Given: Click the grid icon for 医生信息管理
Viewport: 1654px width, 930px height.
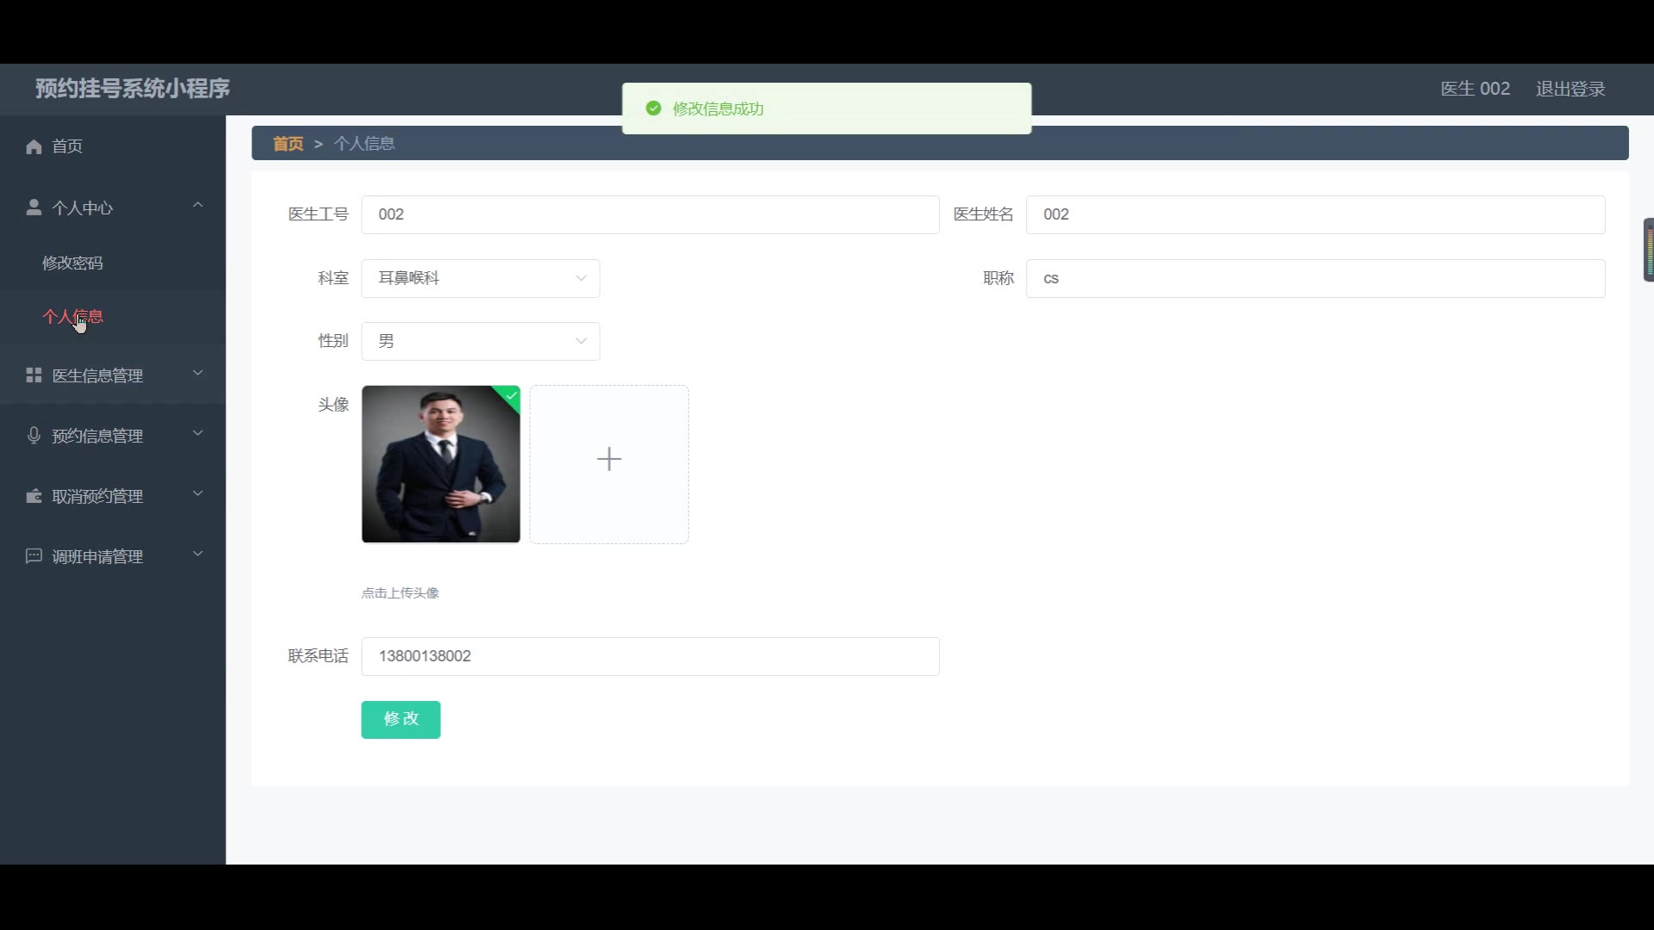Looking at the screenshot, I should coord(34,375).
